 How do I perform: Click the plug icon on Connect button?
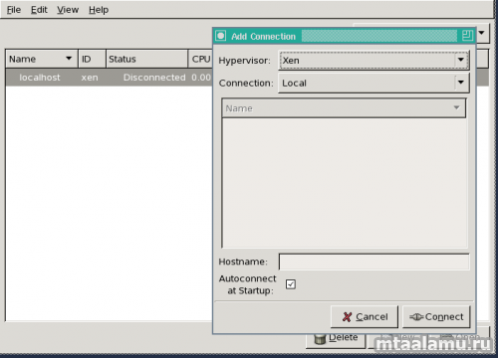click(416, 317)
